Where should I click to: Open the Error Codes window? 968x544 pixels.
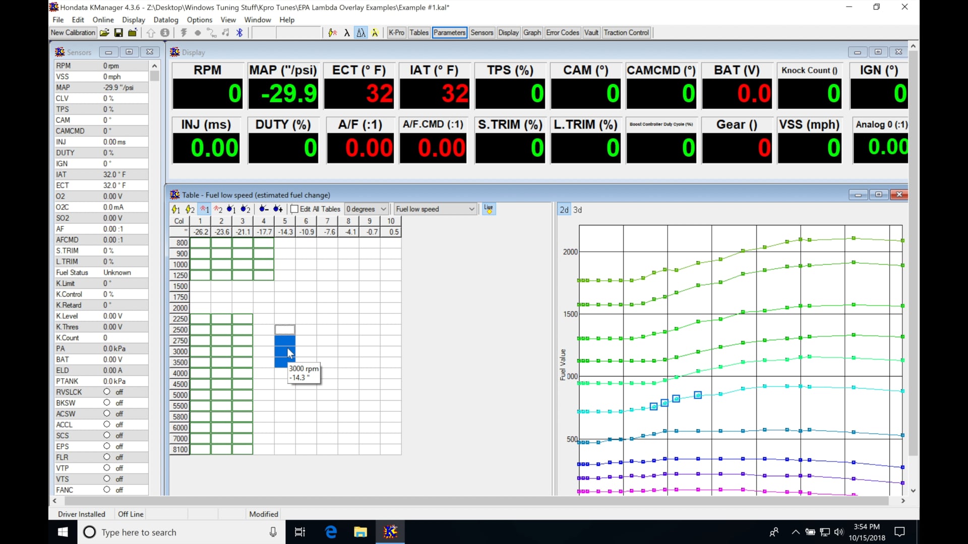(x=562, y=32)
